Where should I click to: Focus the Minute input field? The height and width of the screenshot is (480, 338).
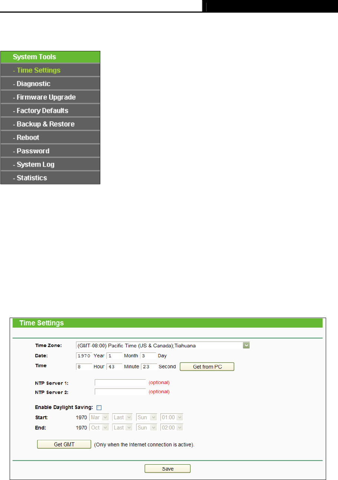[114, 366]
